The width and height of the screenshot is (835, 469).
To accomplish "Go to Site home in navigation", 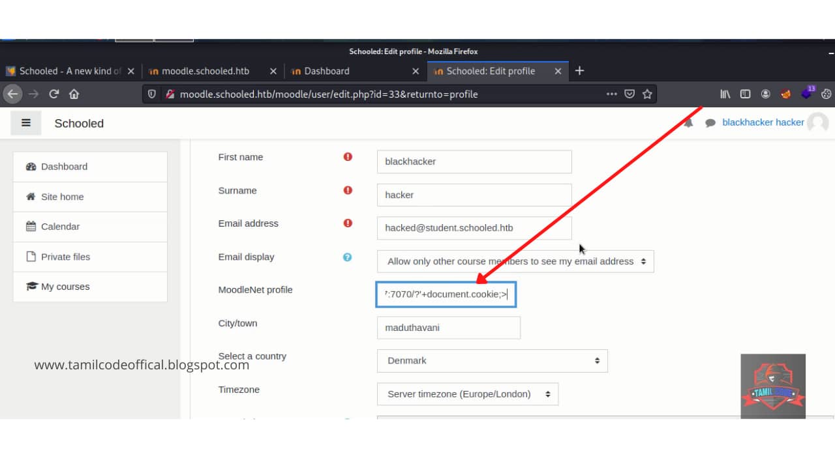I will [90, 197].
